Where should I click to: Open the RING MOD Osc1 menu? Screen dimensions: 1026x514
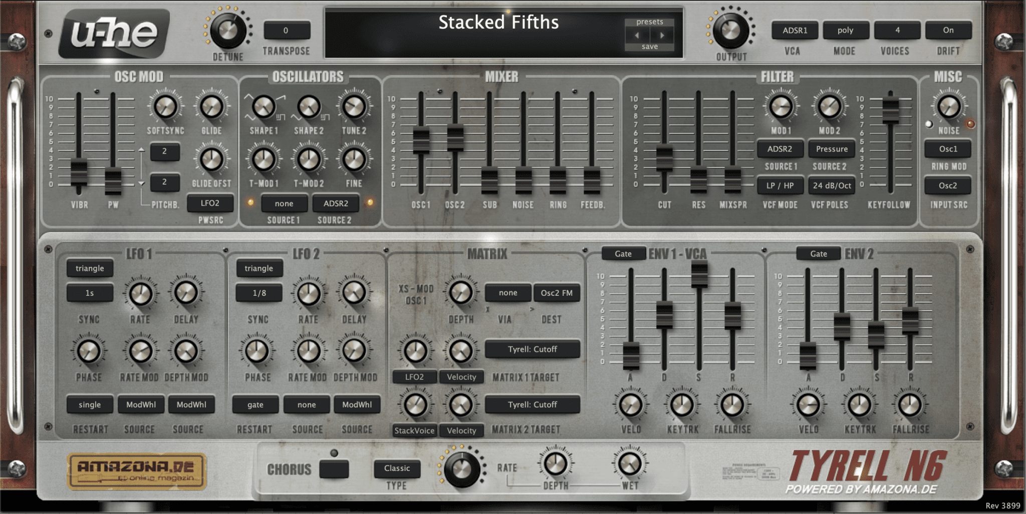pyautogui.click(x=947, y=149)
